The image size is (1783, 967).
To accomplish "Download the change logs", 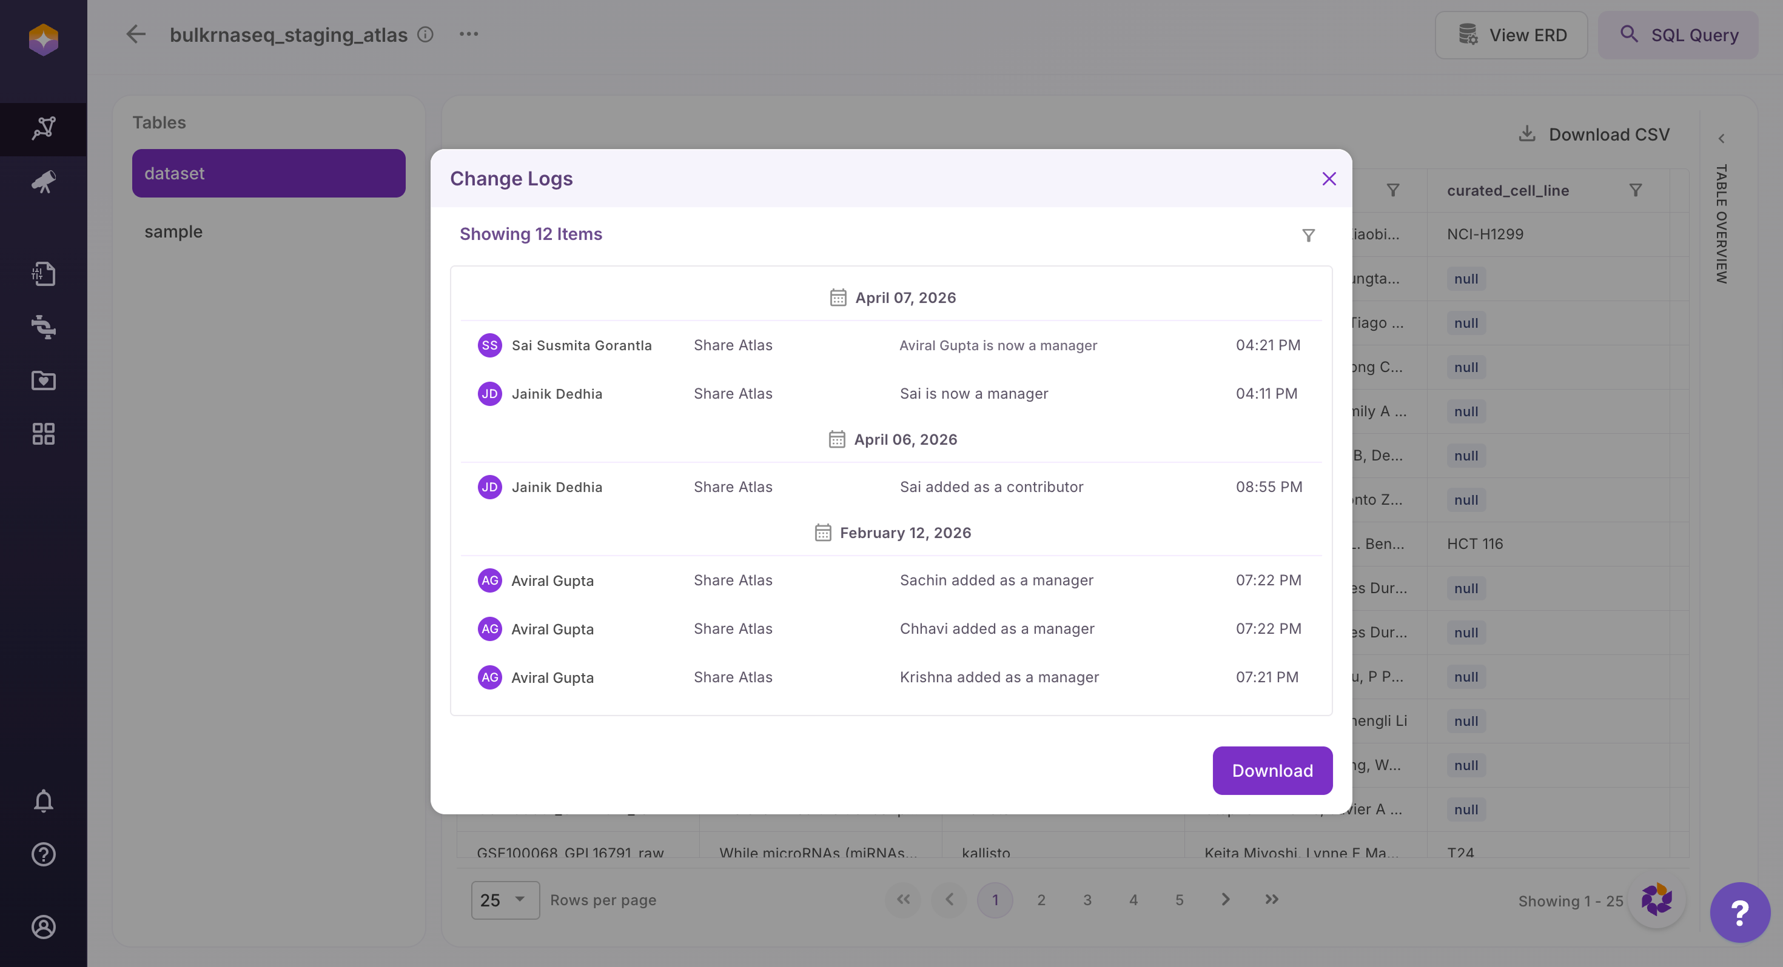I will [x=1272, y=770].
